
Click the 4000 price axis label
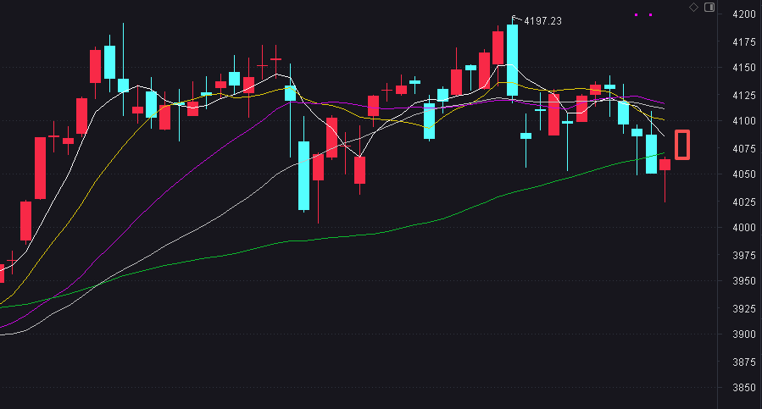[x=743, y=228]
